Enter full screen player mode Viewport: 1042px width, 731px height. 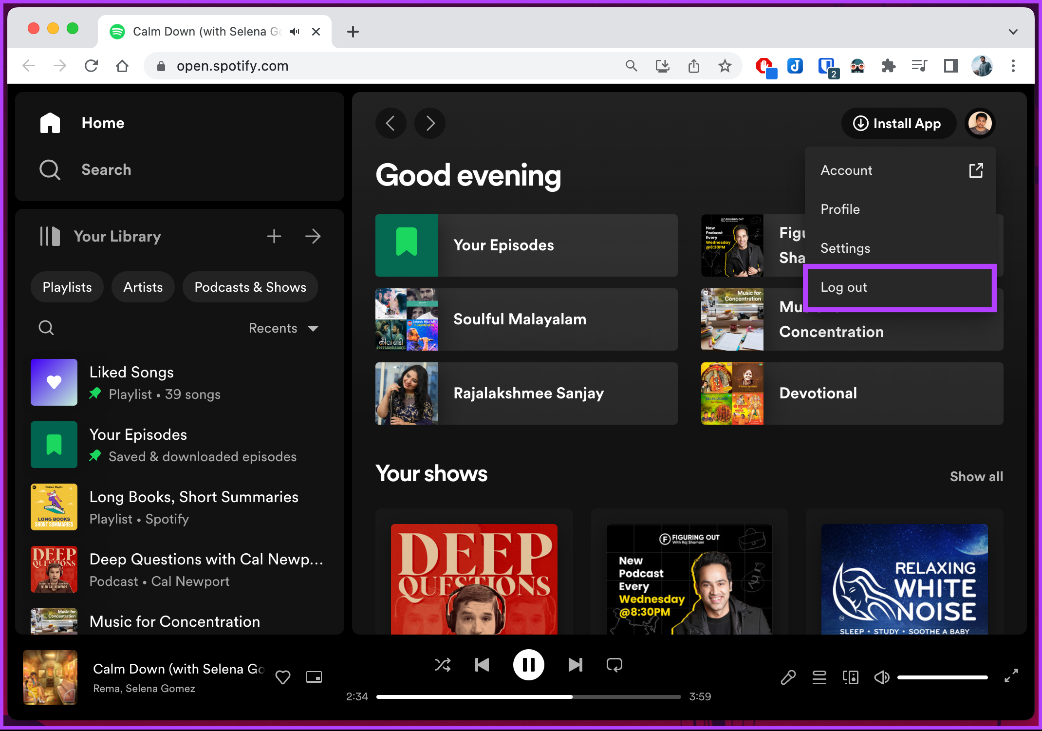[x=1011, y=675]
